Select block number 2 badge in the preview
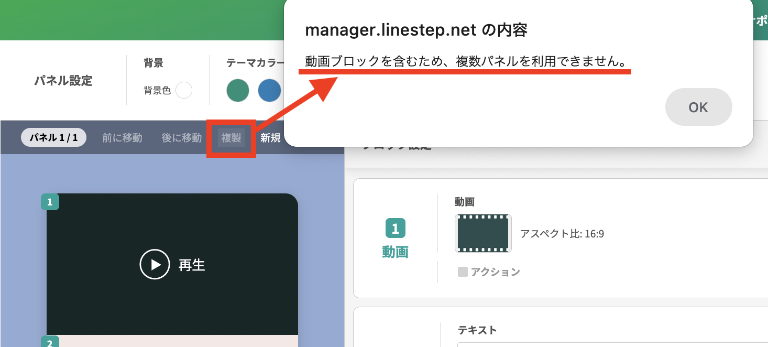The image size is (768, 347). [50, 342]
